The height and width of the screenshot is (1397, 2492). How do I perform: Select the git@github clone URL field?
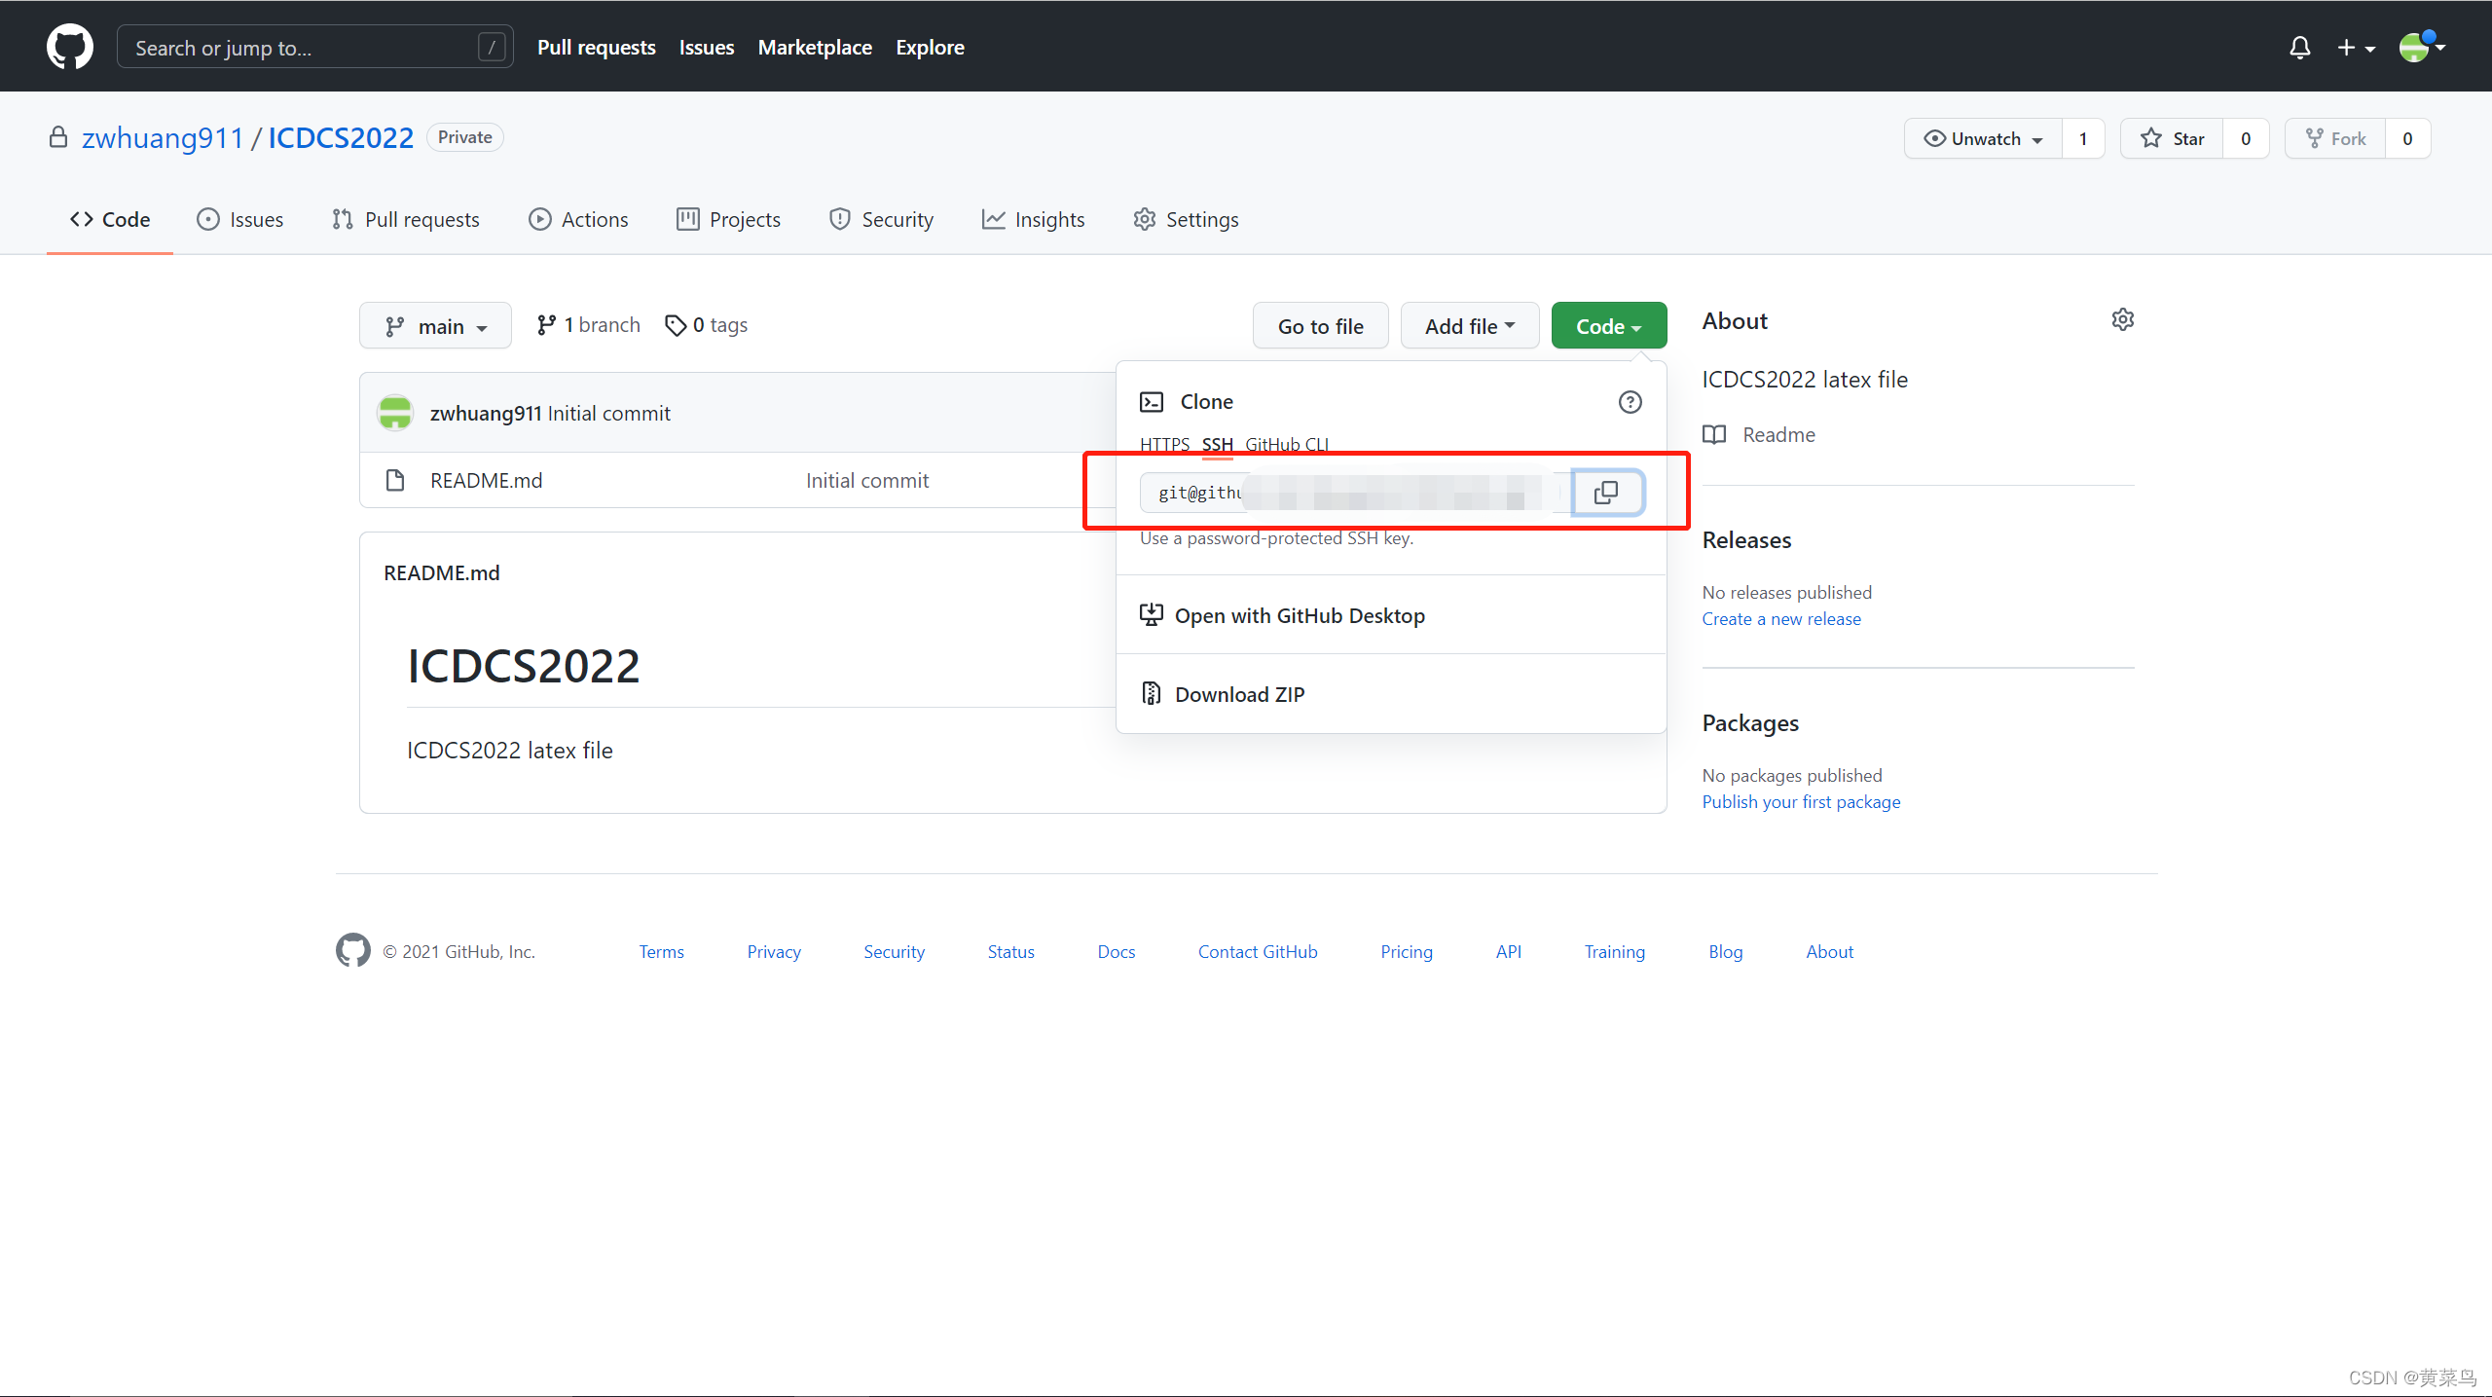pyautogui.click(x=1355, y=493)
